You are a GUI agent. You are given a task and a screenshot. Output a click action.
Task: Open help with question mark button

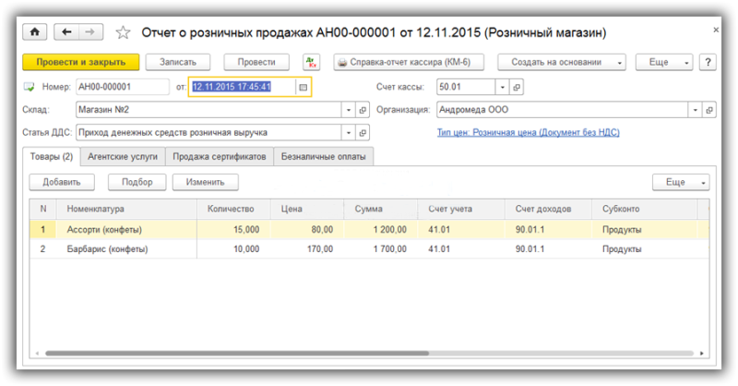coord(708,62)
